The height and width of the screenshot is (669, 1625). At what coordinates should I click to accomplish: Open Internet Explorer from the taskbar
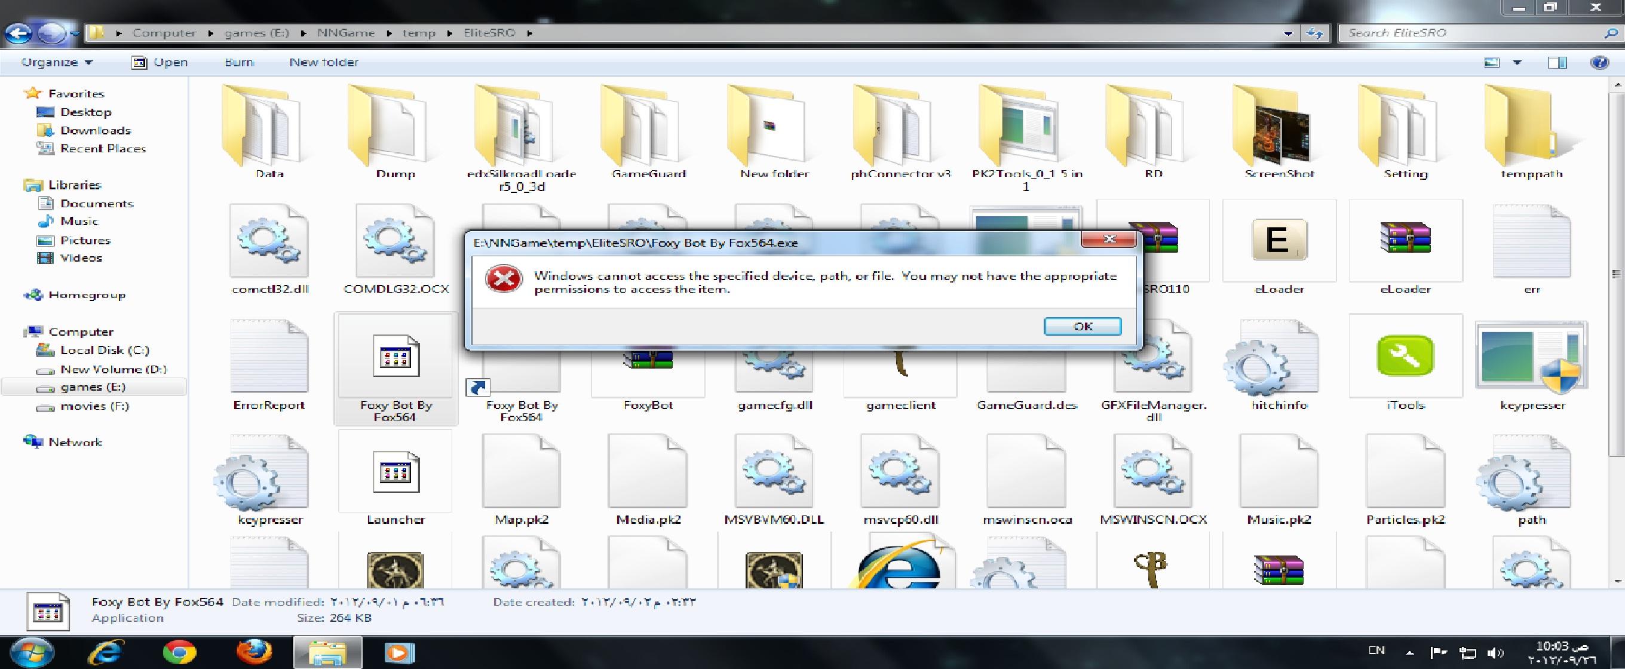[105, 653]
